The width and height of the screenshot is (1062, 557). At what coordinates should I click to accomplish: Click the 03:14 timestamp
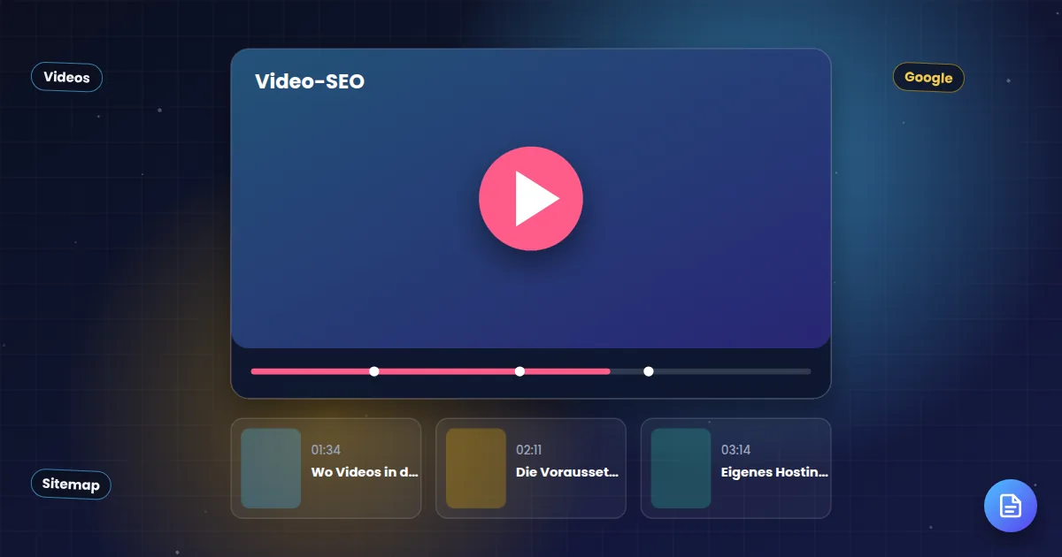coord(736,450)
